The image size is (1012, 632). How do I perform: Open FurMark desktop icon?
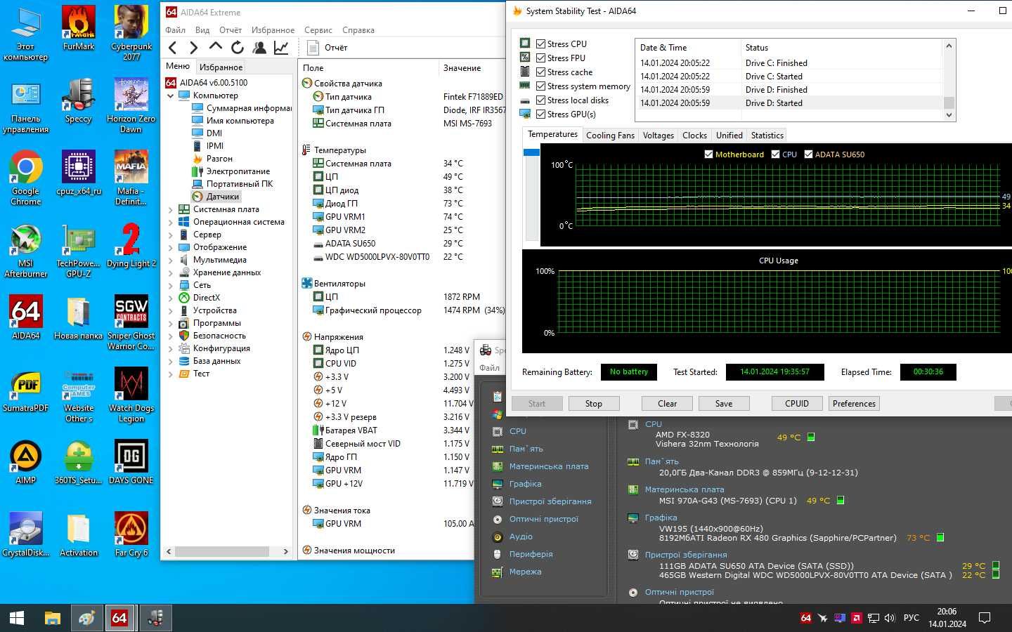[x=79, y=29]
